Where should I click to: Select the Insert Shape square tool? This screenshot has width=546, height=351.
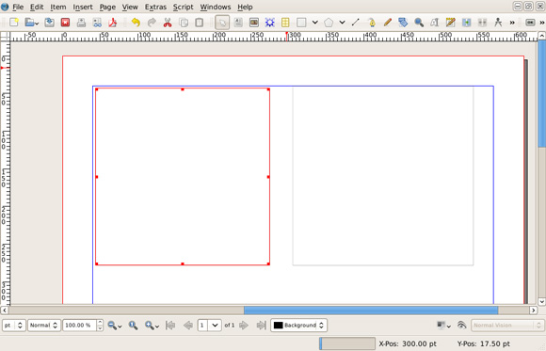[x=301, y=23]
